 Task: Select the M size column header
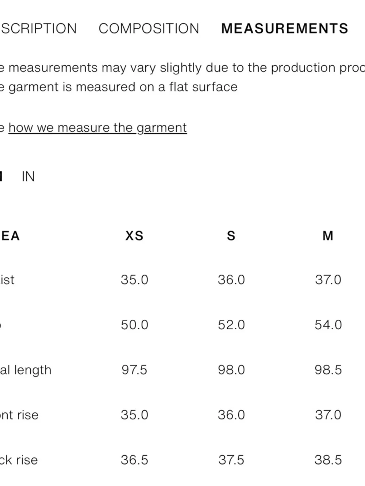(328, 236)
